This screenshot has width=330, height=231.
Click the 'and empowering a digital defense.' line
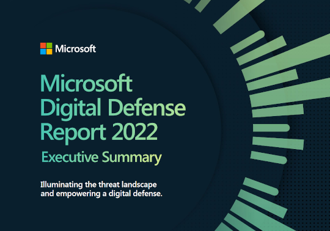[x=101, y=194]
